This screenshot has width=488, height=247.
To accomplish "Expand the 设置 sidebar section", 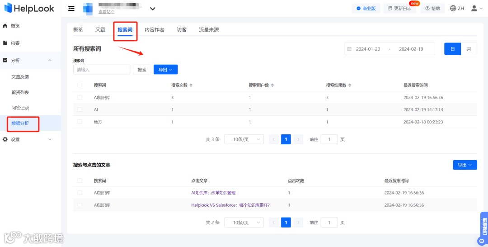I will (x=31, y=139).
